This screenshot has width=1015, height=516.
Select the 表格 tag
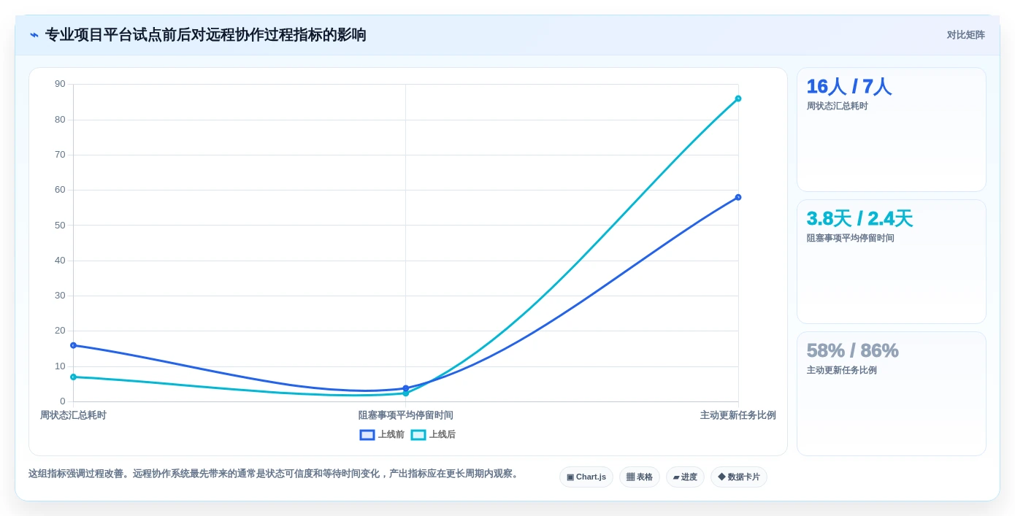click(640, 477)
